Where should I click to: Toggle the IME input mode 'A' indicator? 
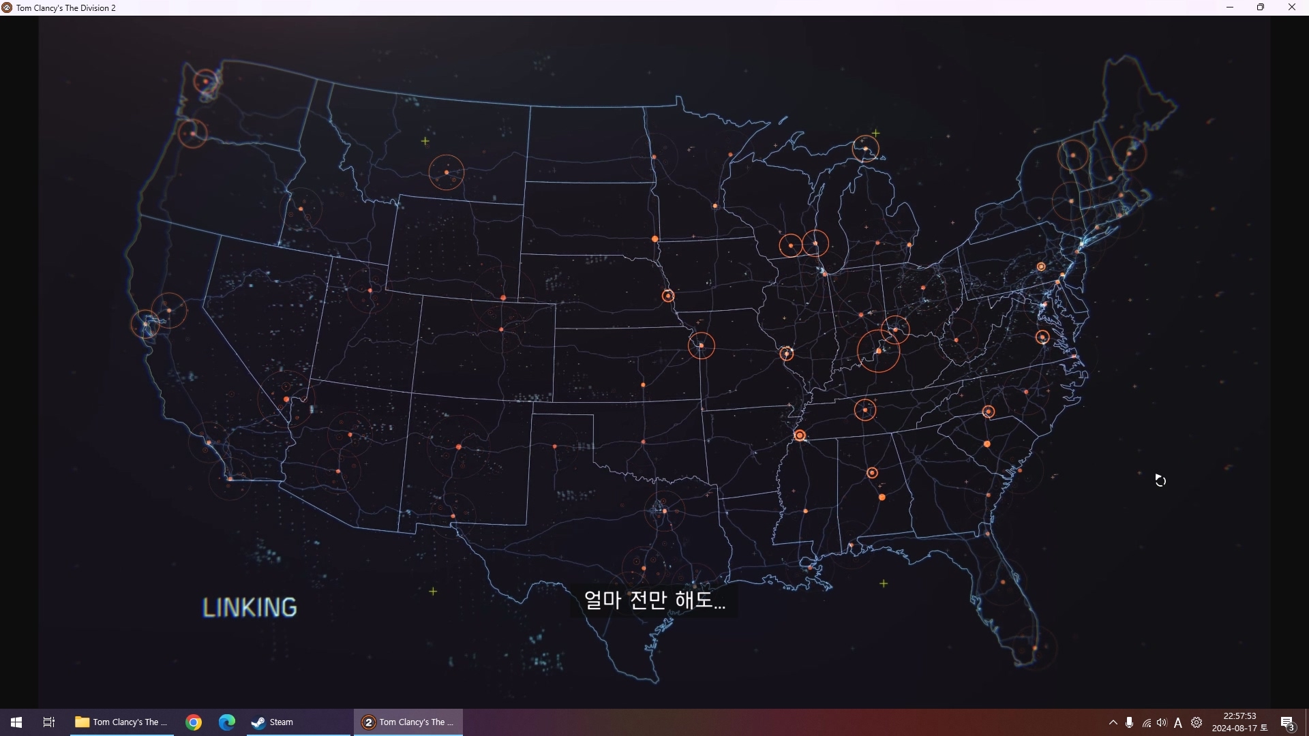coord(1178,723)
